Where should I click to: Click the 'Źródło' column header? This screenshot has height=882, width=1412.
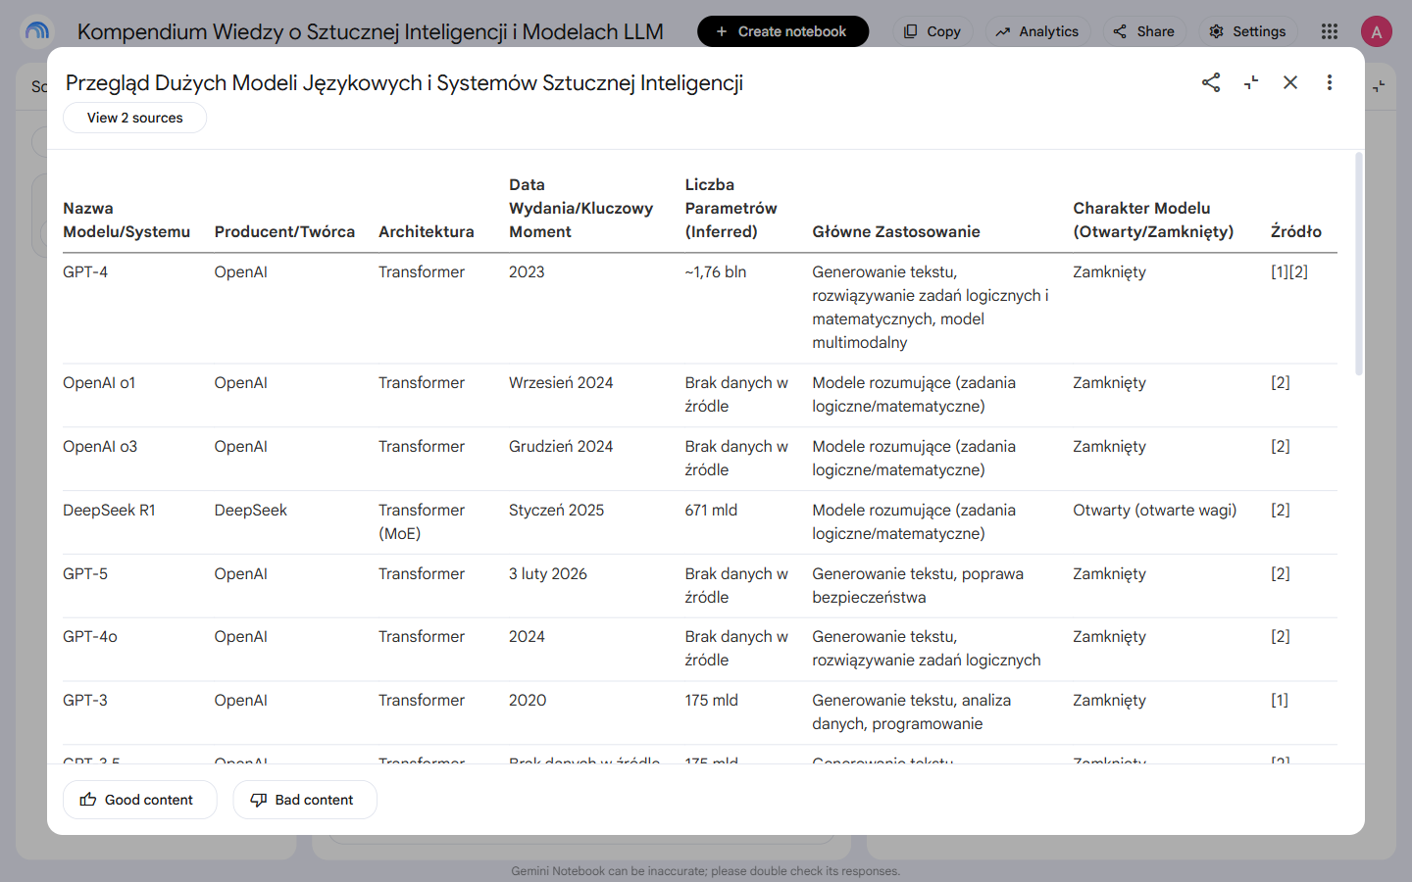pos(1296,231)
